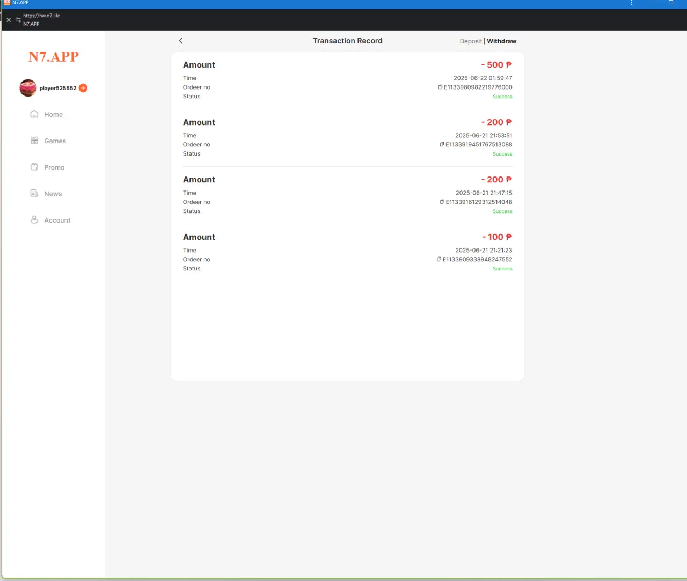Open the Home menu label
This screenshot has height=581, width=687.
(x=54, y=115)
